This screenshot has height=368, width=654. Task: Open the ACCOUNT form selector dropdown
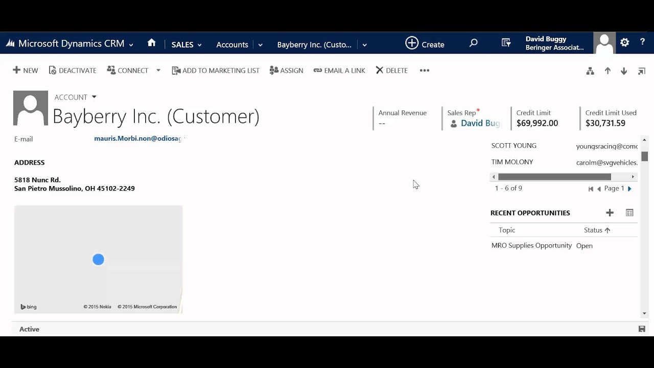click(94, 97)
